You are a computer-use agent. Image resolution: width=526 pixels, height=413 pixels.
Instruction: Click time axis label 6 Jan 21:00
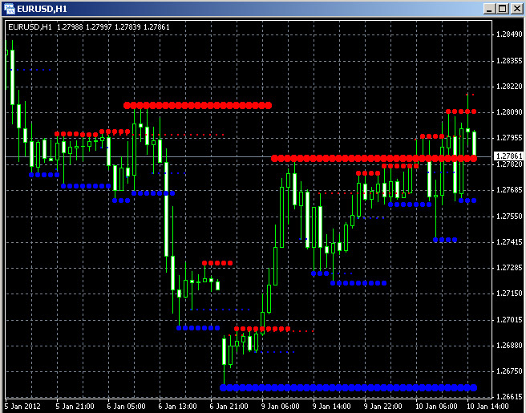click(x=229, y=407)
